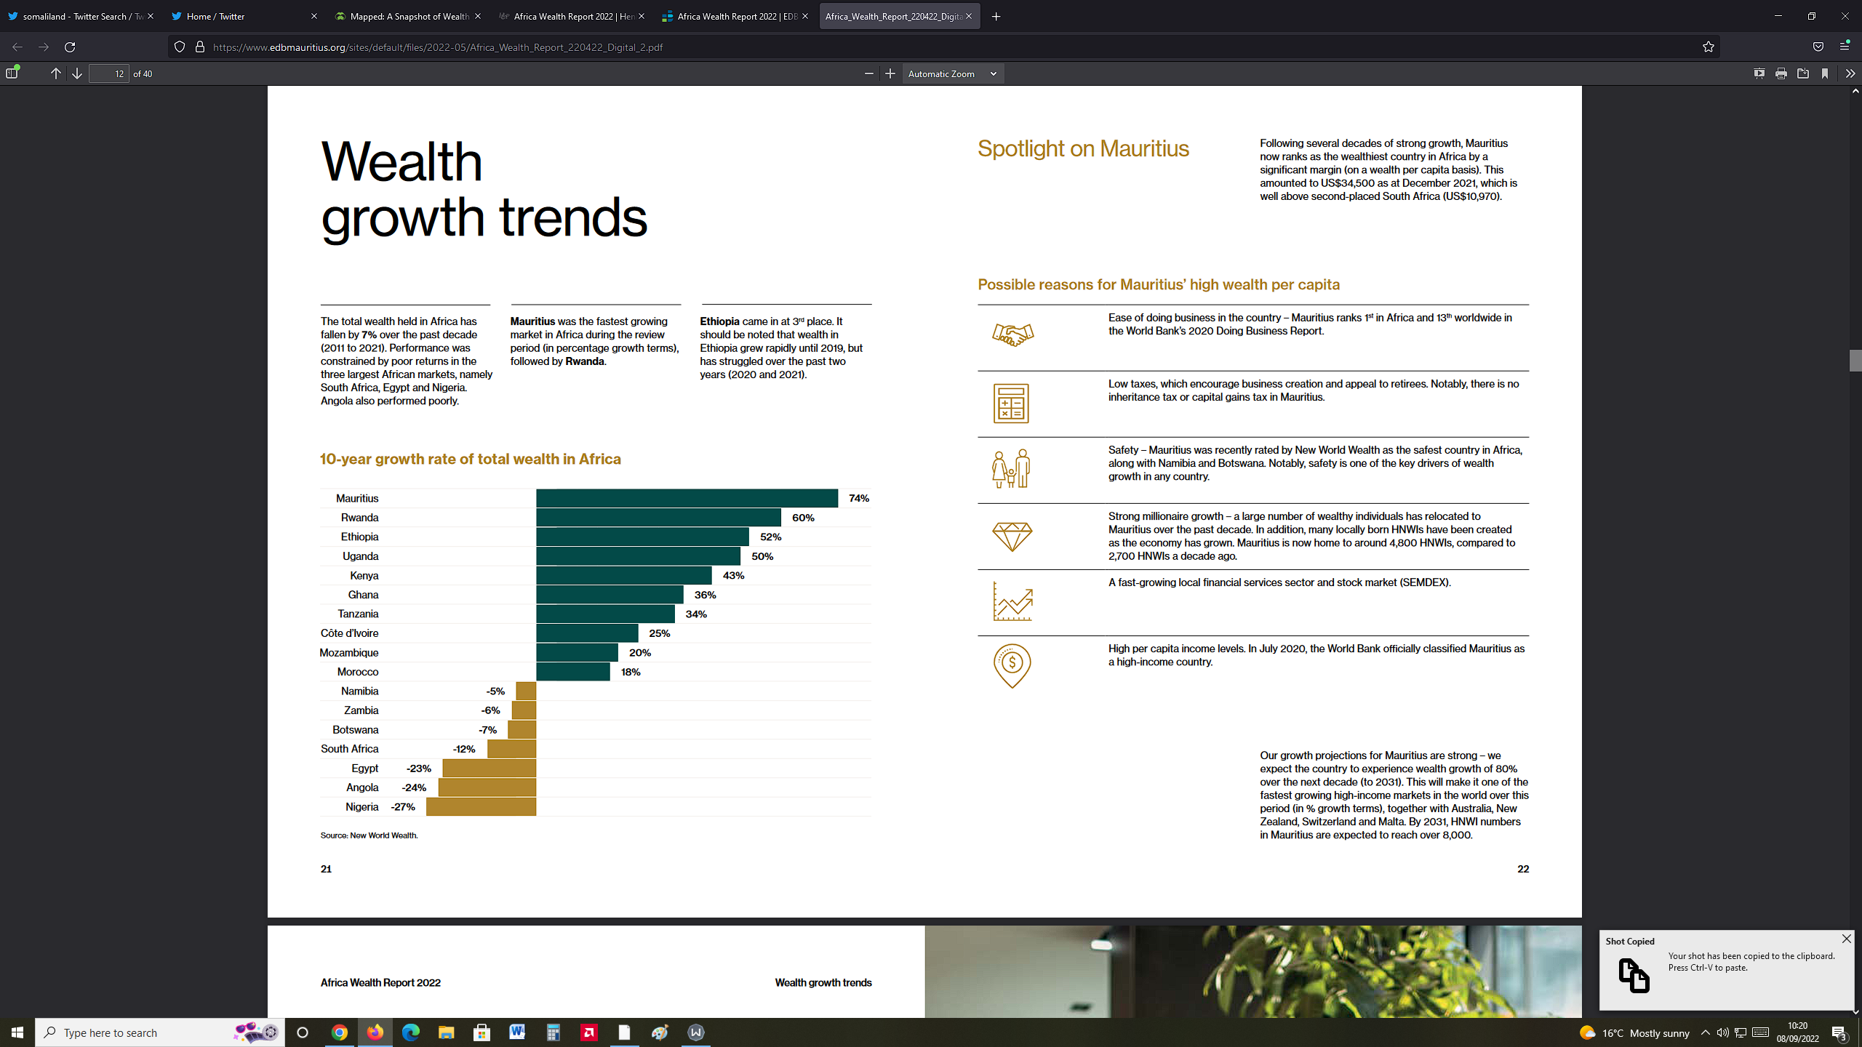Toggle the PDF viewer sidebar
The width and height of the screenshot is (1862, 1047).
tap(12, 73)
